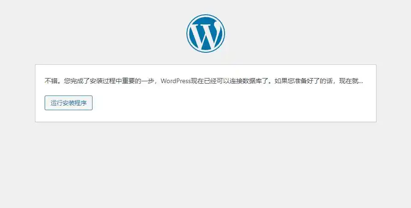The image size is (411, 208).
Task: Click the 您完成了 phrase in the message
Action: 77,81
